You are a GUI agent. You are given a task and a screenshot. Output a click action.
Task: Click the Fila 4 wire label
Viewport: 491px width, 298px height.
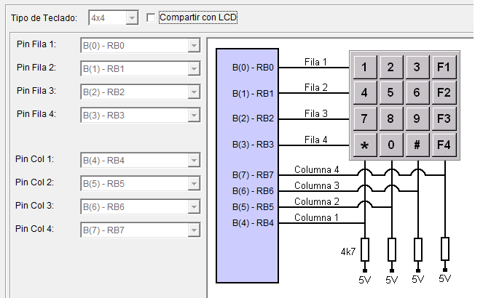coord(315,140)
